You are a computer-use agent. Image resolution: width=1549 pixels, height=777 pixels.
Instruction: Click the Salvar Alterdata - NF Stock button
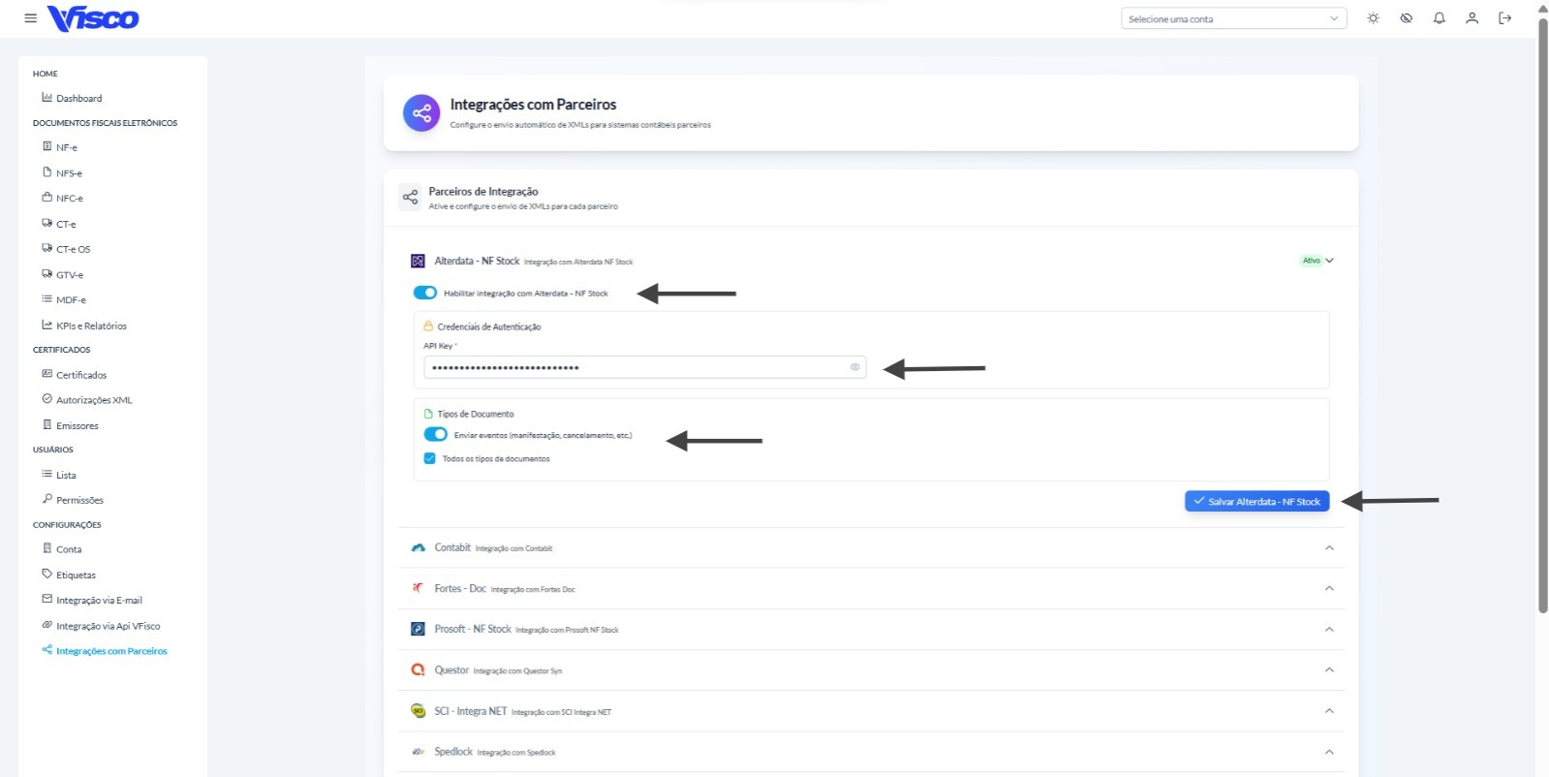(x=1256, y=501)
